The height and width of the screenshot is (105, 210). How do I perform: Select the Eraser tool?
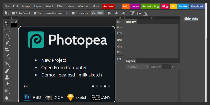pyautogui.click(x=7, y=84)
